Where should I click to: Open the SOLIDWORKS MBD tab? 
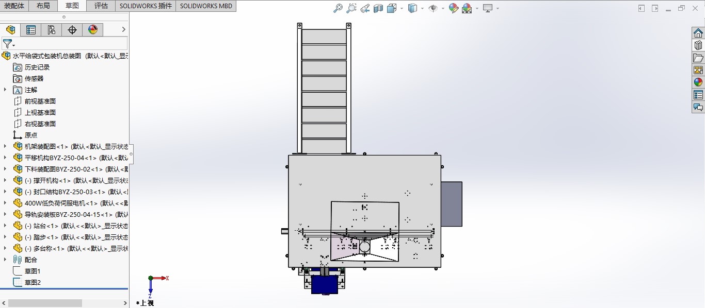206,6
